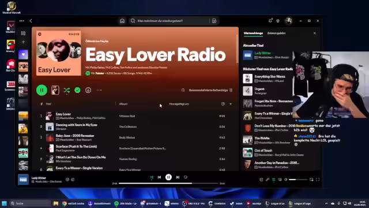369x208 pixels.
Task: Skip to previous track
Action: click(159, 177)
